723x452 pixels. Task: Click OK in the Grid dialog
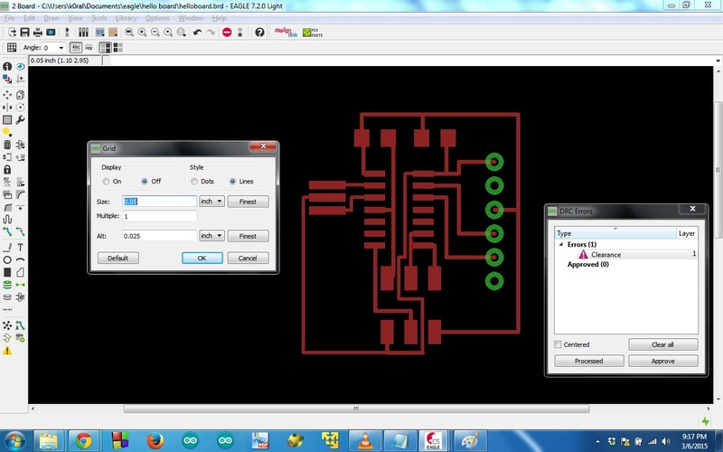[202, 258]
